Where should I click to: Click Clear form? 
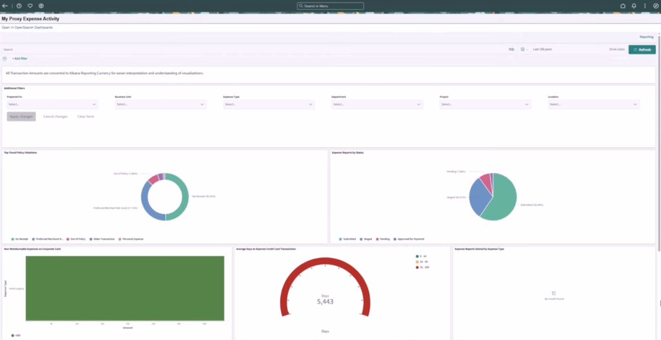coord(86,116)
